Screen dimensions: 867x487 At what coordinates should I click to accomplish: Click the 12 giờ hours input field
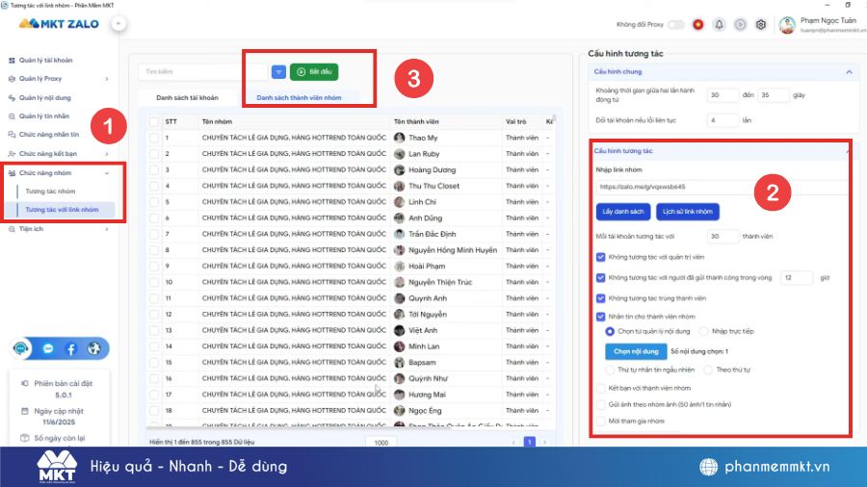coord(797,278)
